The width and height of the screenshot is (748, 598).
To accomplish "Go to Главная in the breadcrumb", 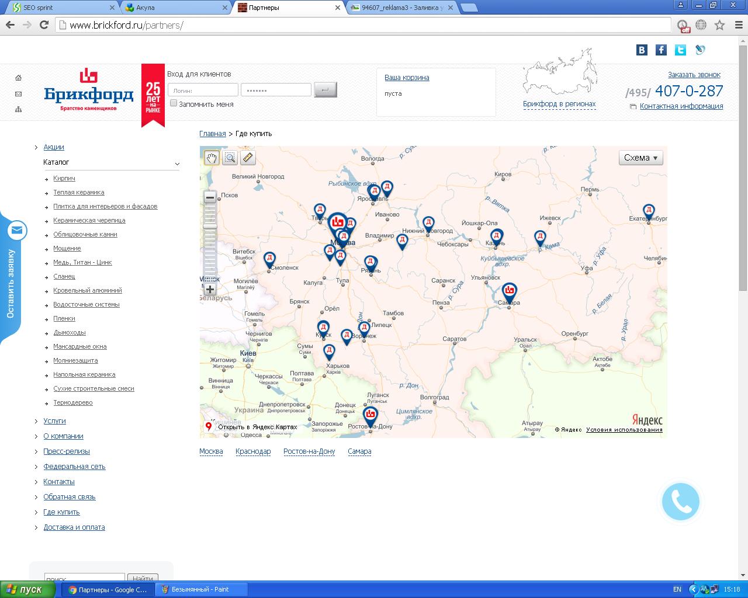I will point(212,134).
